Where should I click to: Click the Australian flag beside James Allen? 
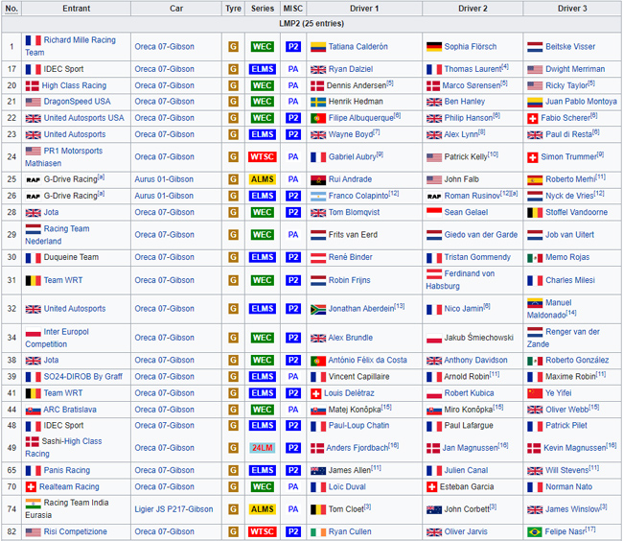coord(318,471)
